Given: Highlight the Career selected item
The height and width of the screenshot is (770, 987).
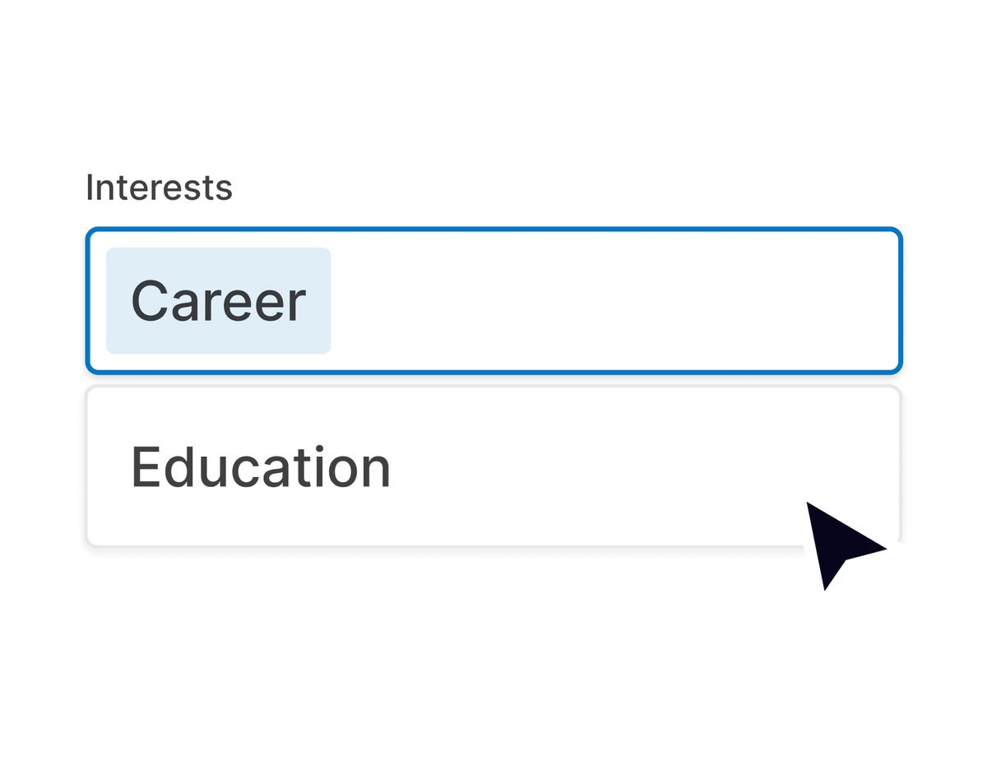Looking at the screenshot, I should [219, 301].
